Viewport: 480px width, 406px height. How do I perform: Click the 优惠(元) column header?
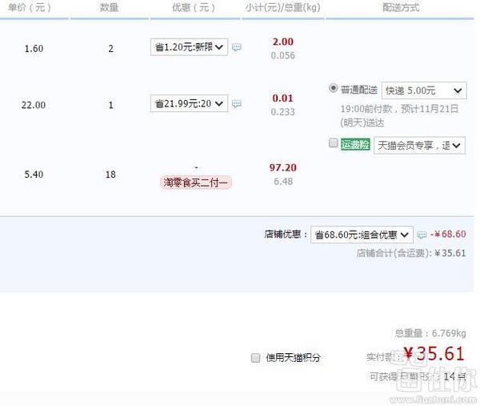pos(194,7)
